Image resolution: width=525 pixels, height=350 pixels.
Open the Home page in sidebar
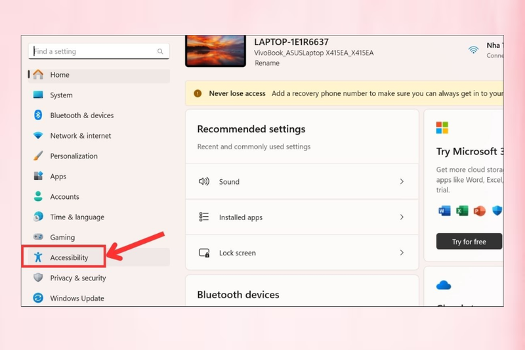(x=99, y=75)
